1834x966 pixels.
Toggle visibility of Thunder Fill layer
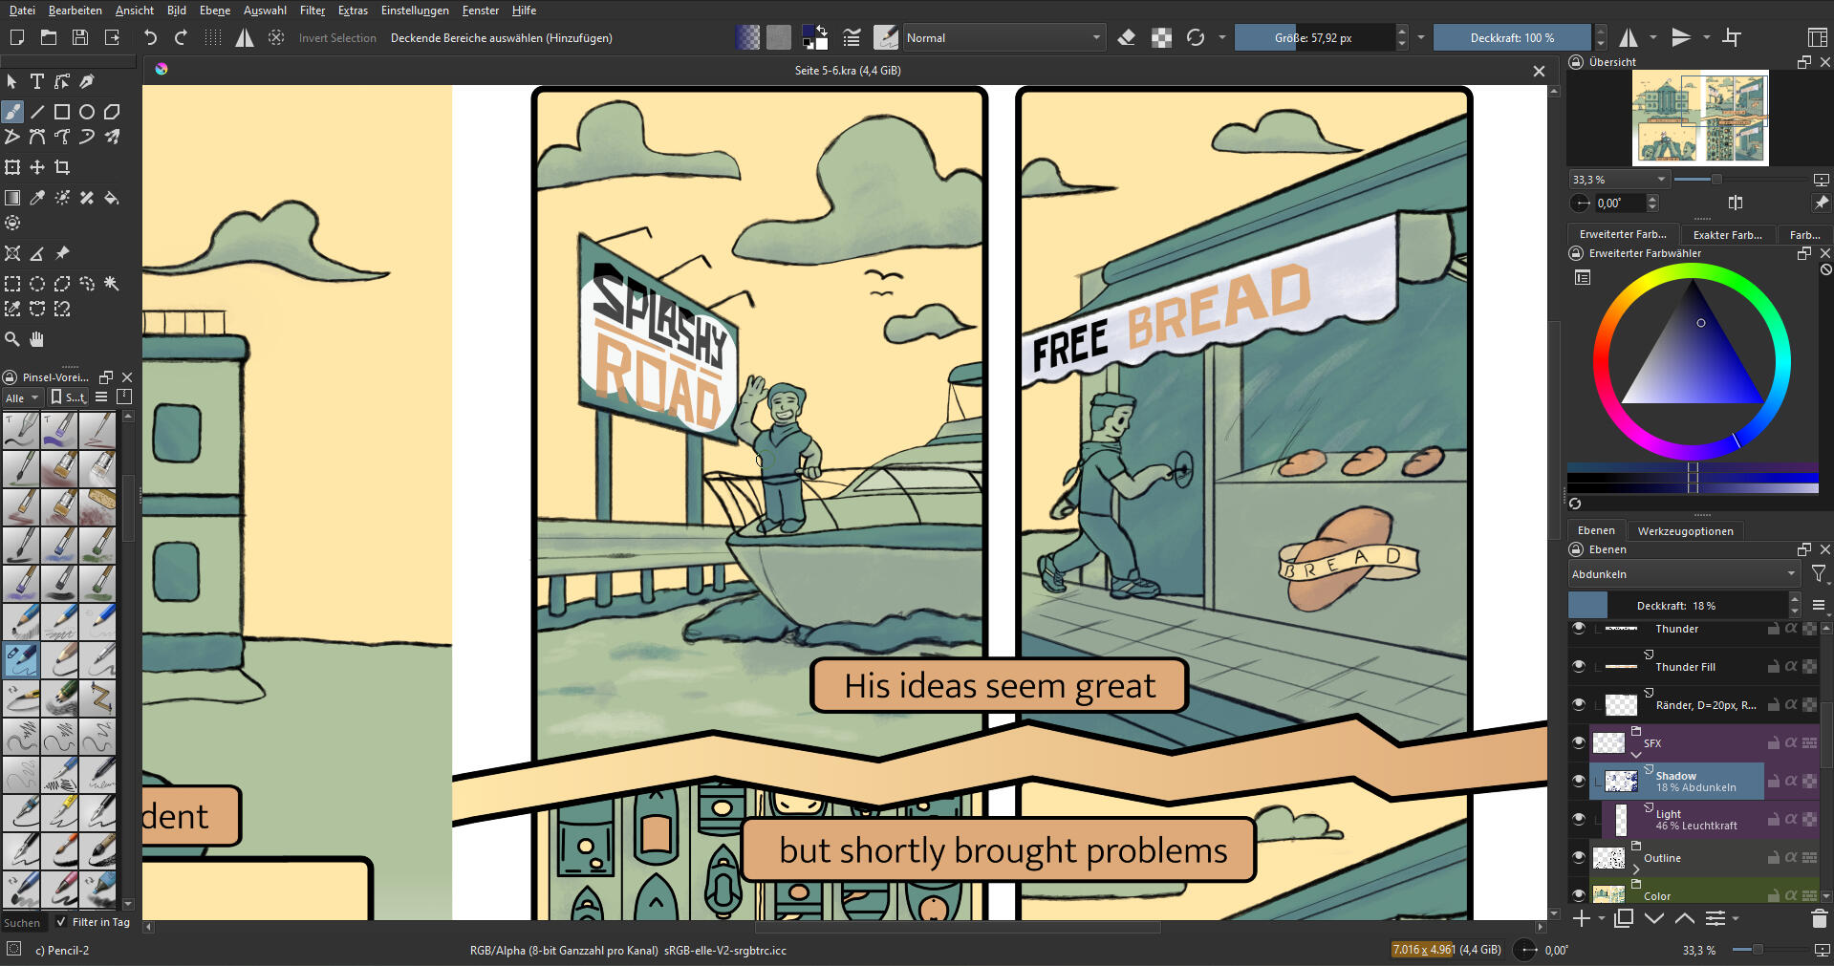pyautogui.click(x=1579, y=666)
